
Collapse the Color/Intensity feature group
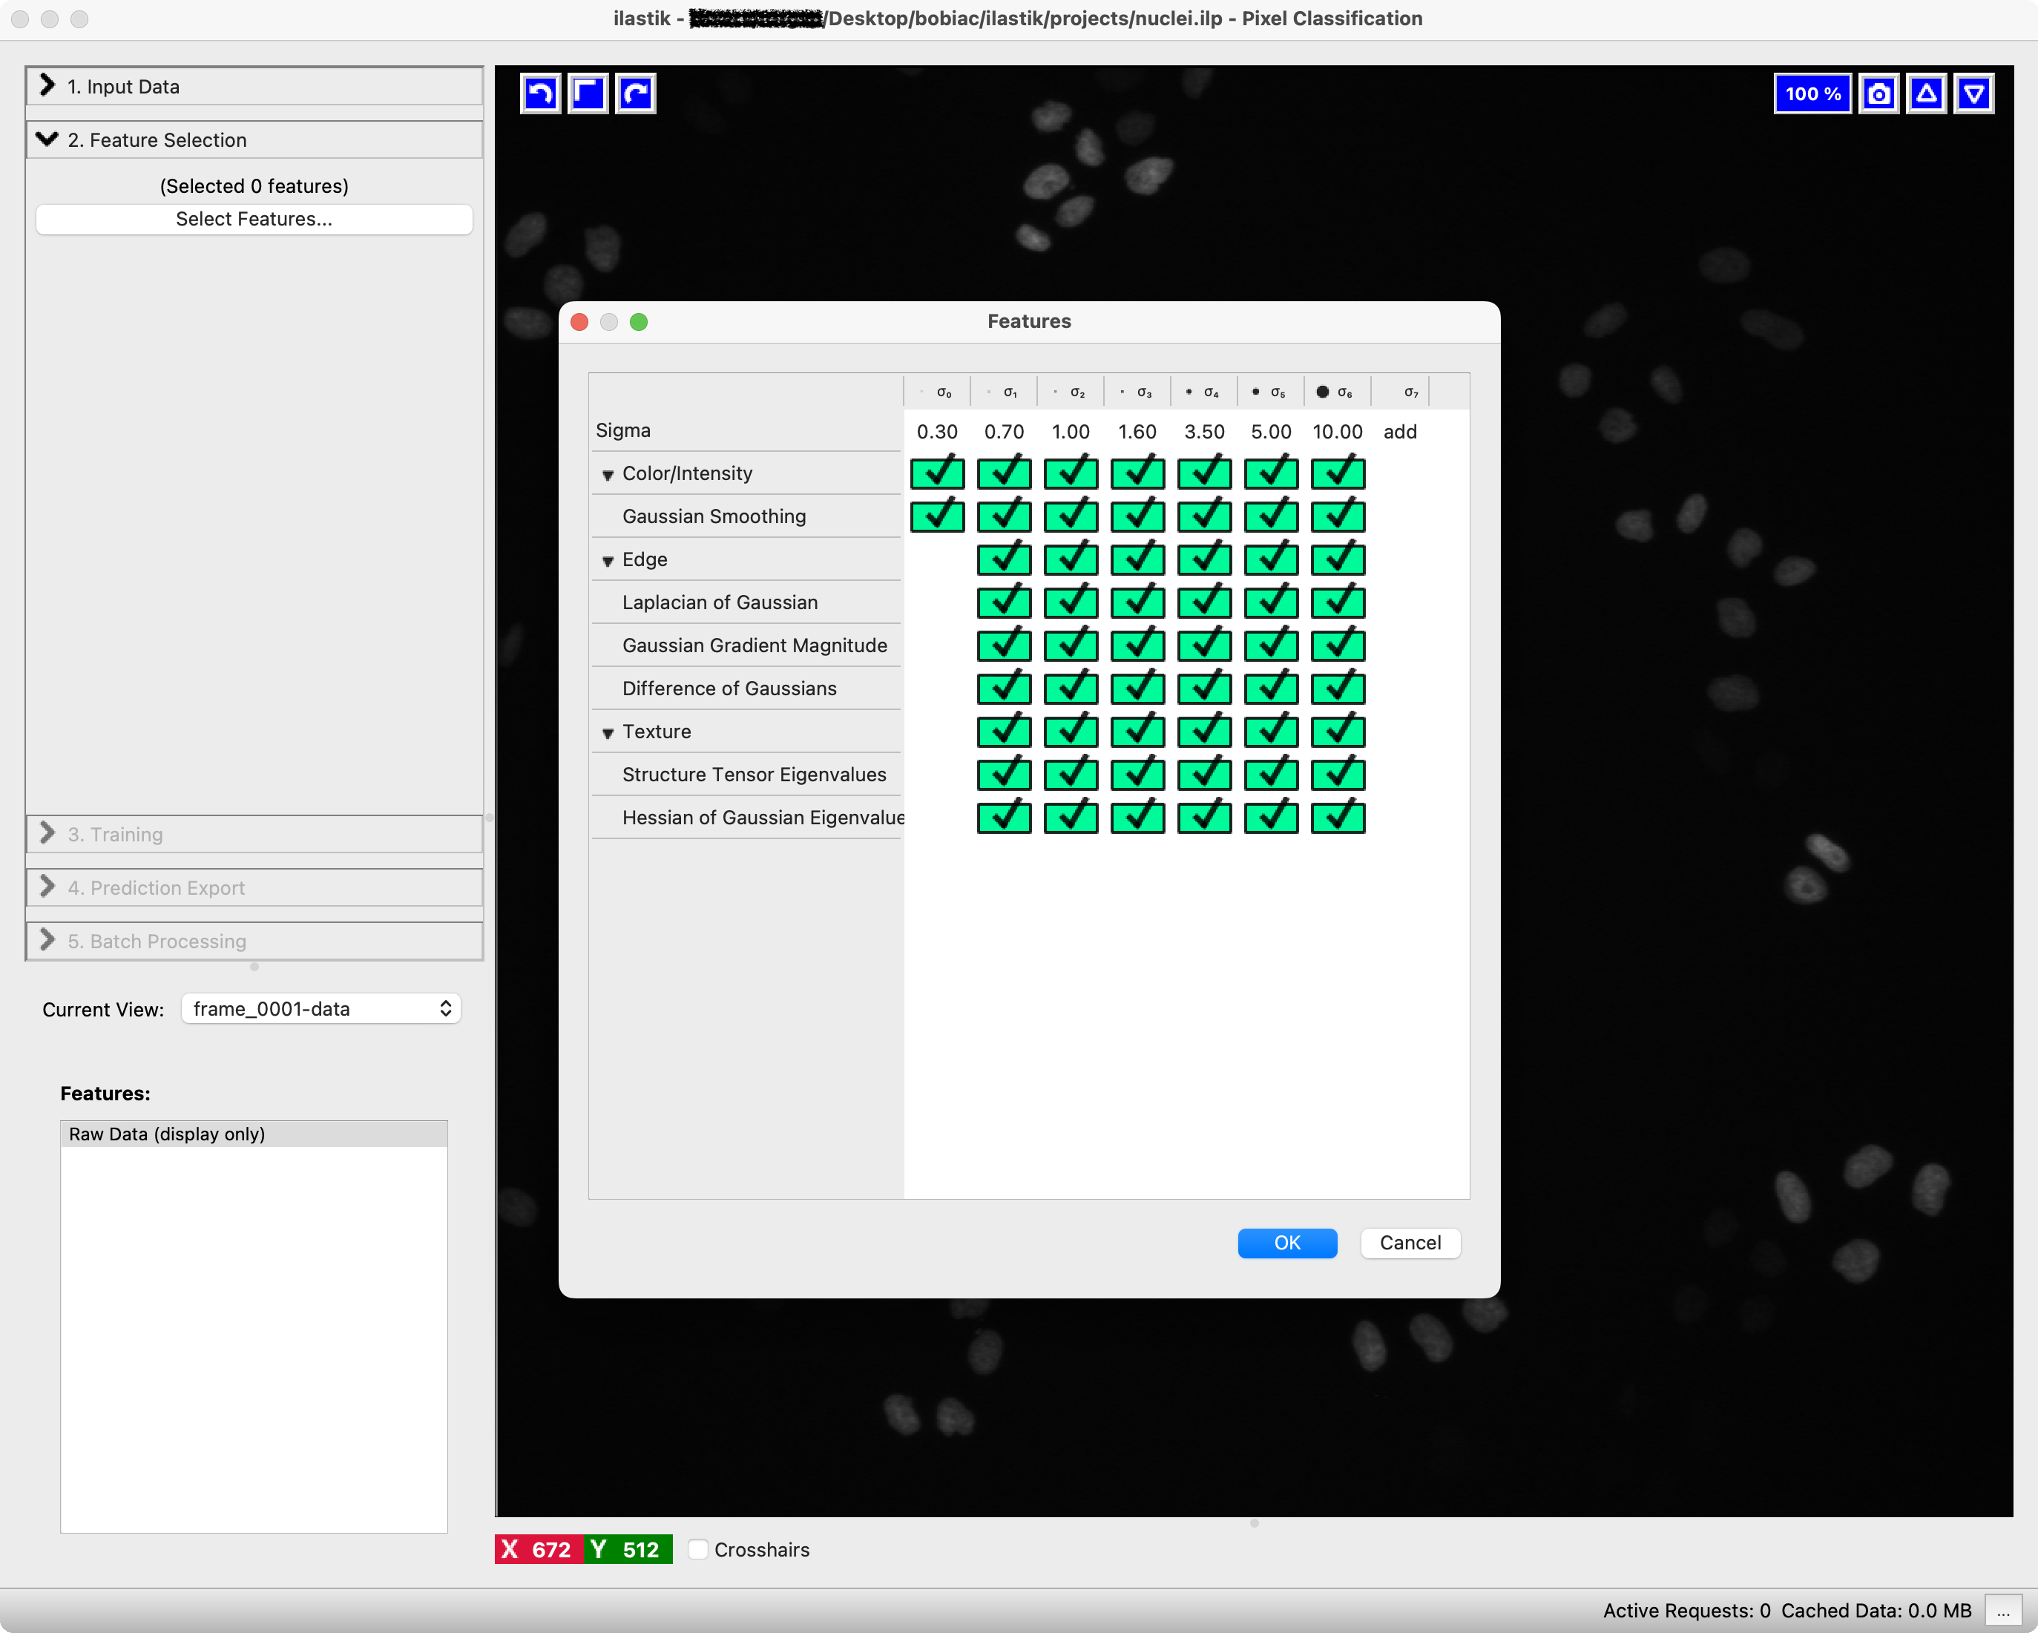tap(608, 475)
